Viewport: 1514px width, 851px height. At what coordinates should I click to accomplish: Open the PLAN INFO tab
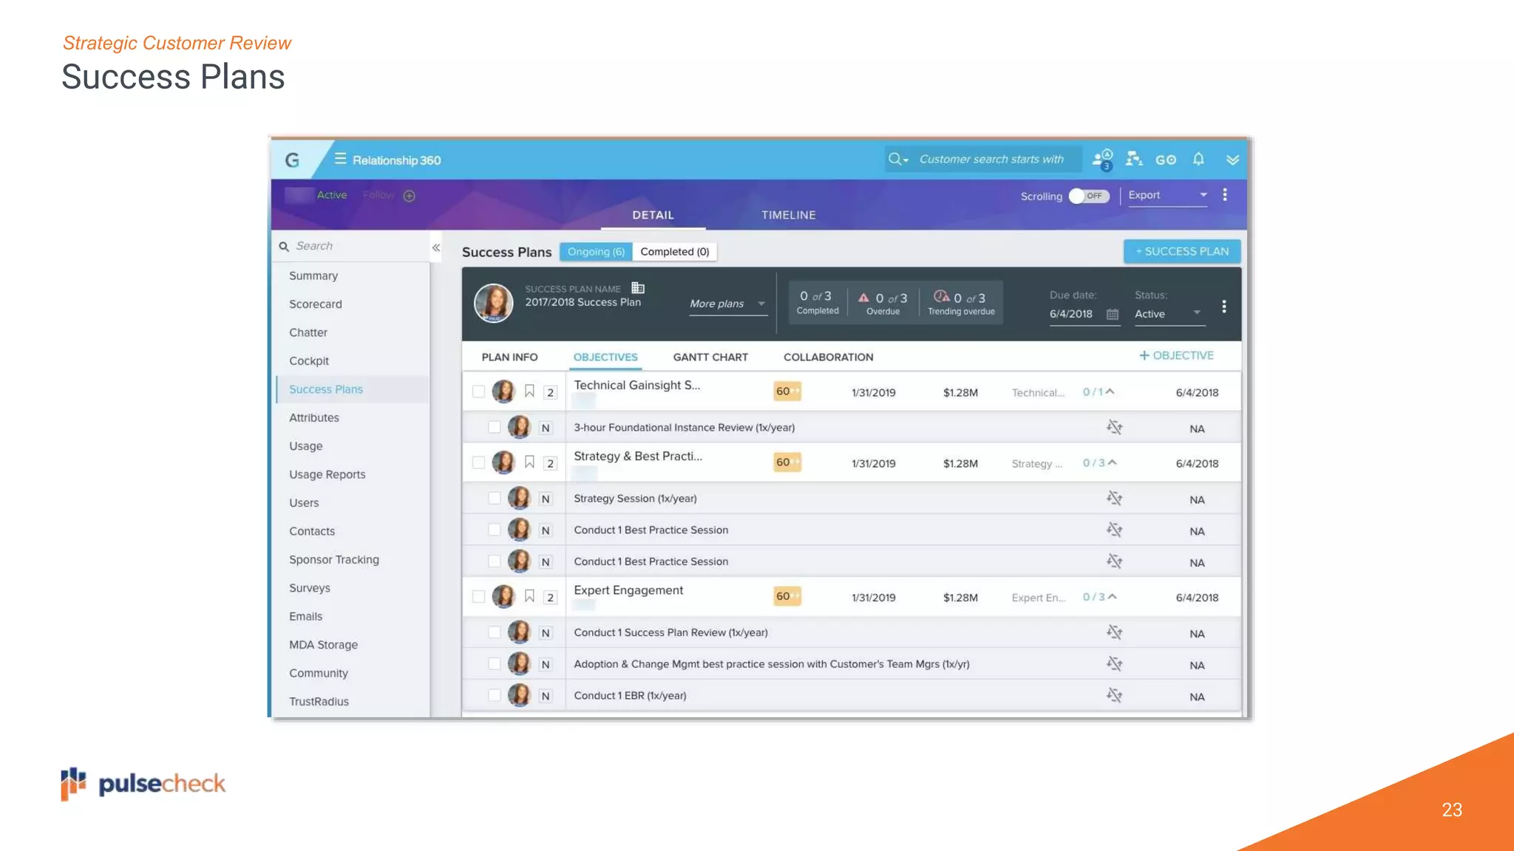(509, 357)
